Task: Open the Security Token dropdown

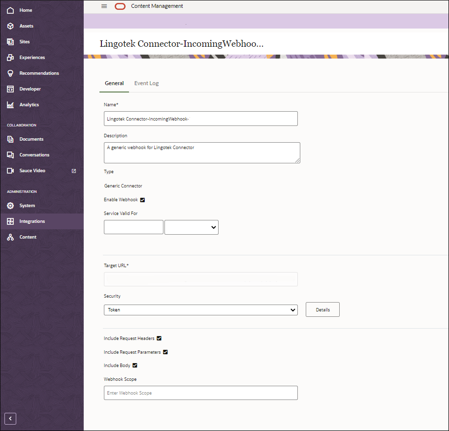Action: pyautogui.click(x=201, y=310)
